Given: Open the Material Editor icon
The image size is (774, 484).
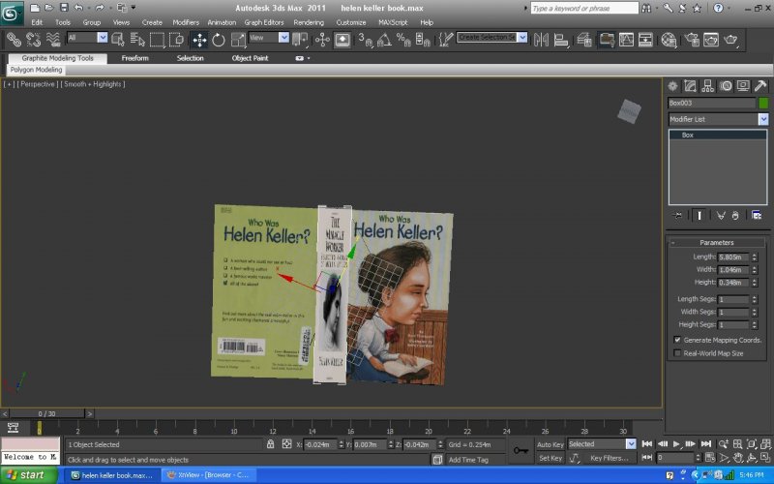Looking at the screenshot, I should click(x=669, y=40).
